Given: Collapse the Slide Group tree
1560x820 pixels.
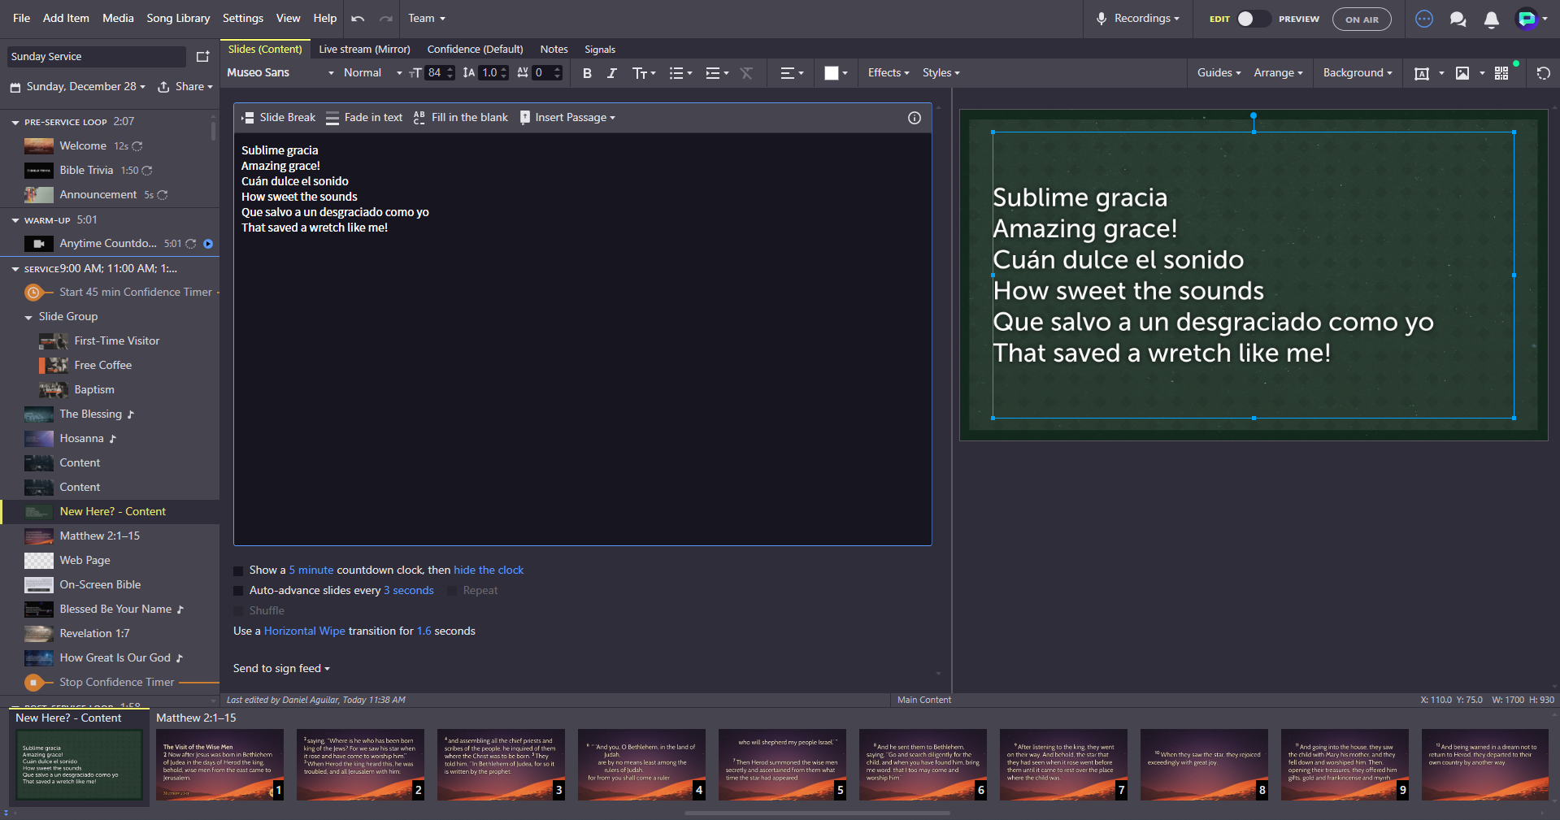Looking at the screenshot, I should (28, 317).
